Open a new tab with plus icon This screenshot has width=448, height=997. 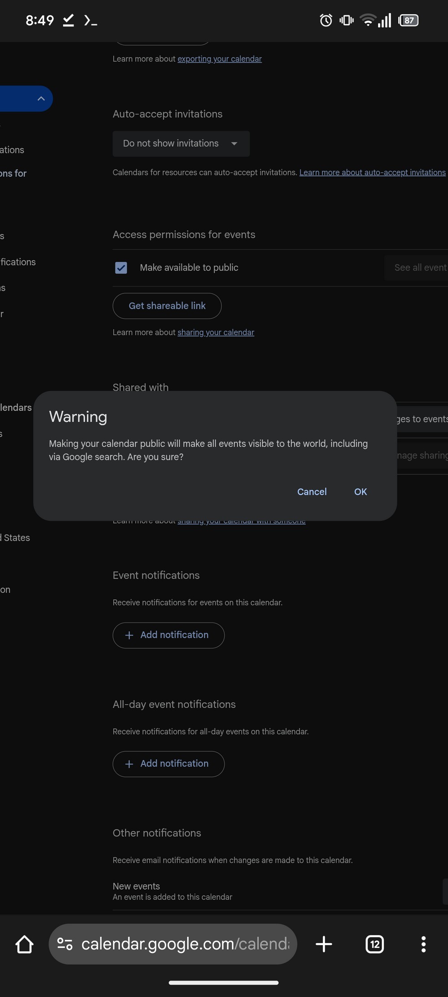(x=323, y=944)
